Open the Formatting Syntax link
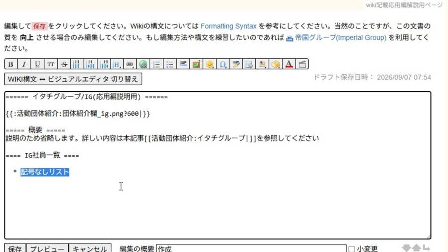Image resolution: width=448 pixels, height=252 pixels. coord(228,26)
